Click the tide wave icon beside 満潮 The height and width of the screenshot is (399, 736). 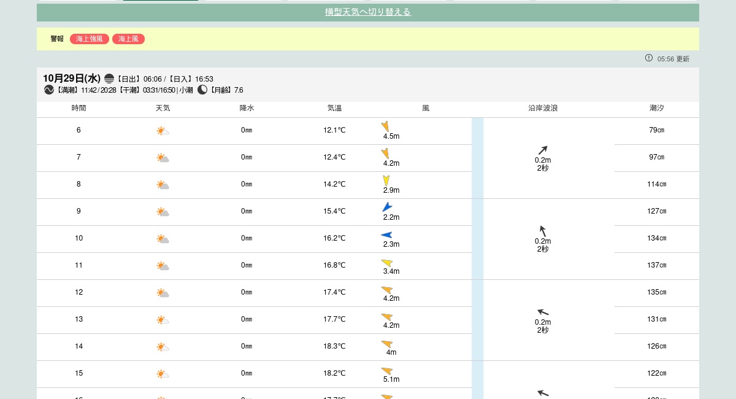(x=49, y=90)
